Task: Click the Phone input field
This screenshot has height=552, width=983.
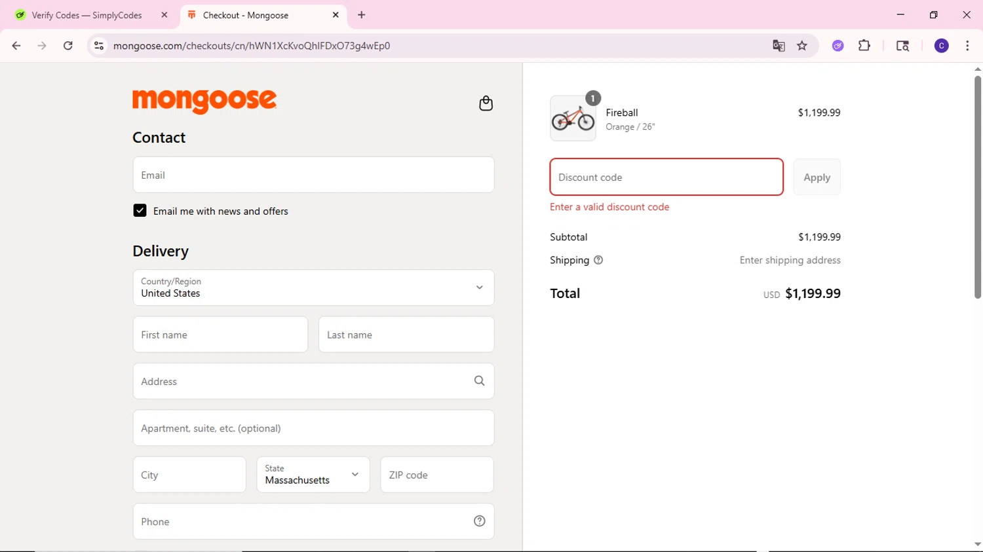Action: point(313,521)
